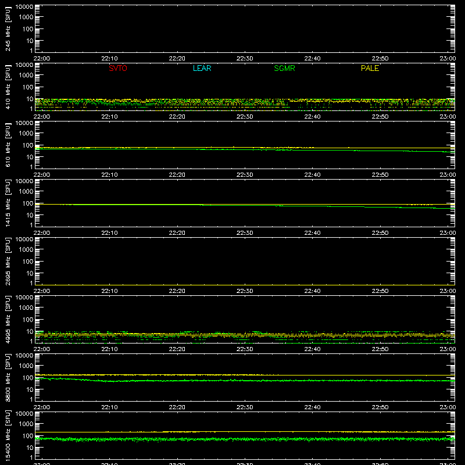The height and width of the screenshot is (465, 465).
Task: Select the 2695 MHz [SFU] axis label
Action: [8, 261]
